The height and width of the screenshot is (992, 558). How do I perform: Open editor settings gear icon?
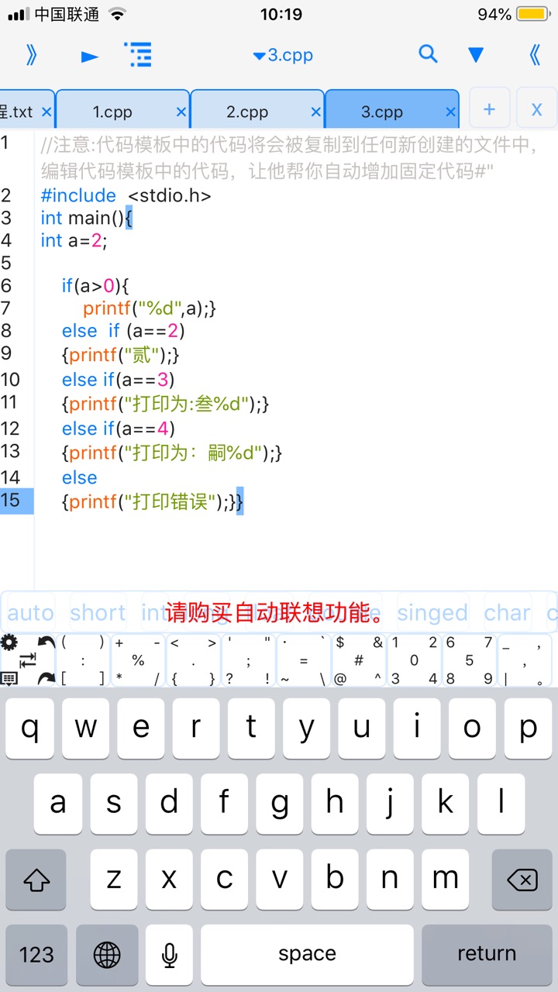(x=9, y=642)
